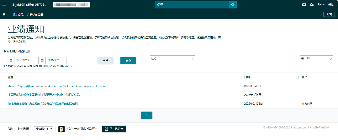Viewport: 338px width, 140px height.
Task: Click the bookmark icon in the favorites bar
Action: pyautogui.click(x=4, y=15)
